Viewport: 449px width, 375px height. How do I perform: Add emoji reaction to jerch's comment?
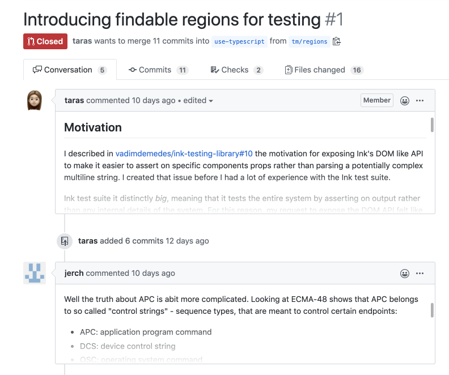click(x=405, y=273)
